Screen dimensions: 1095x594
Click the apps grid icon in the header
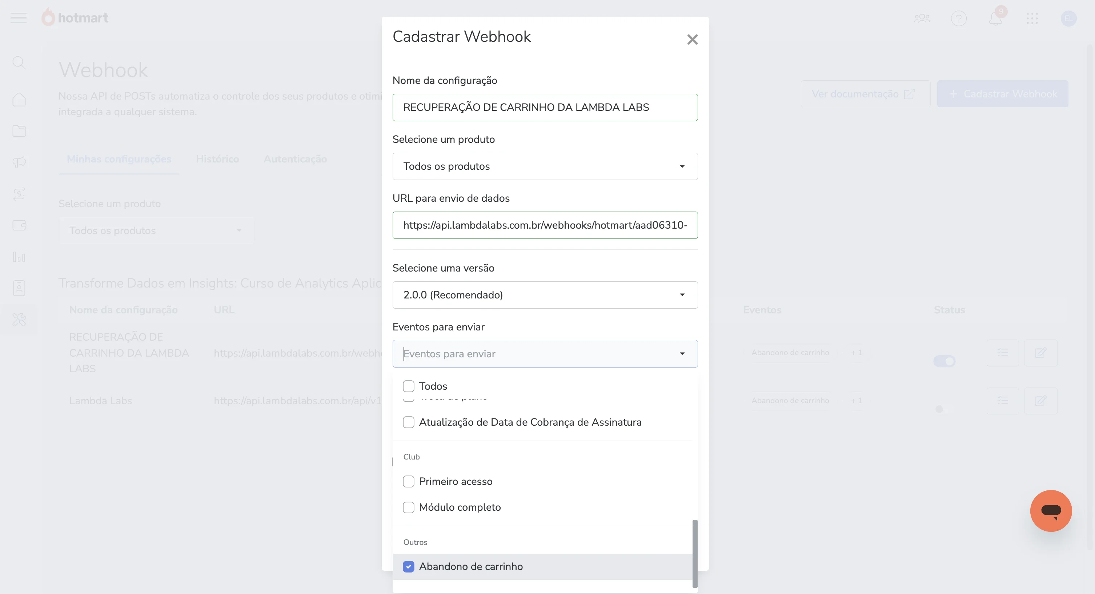pyautogui.click(x=1033, y=18)
